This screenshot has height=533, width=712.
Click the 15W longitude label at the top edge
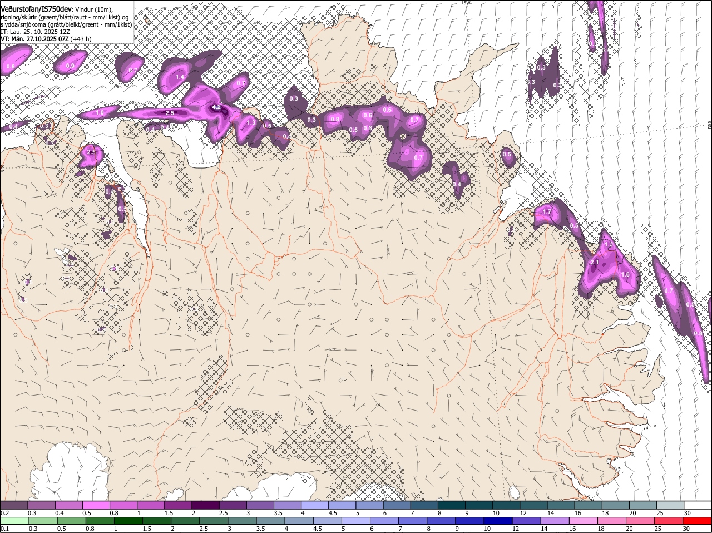click(466, 3)
